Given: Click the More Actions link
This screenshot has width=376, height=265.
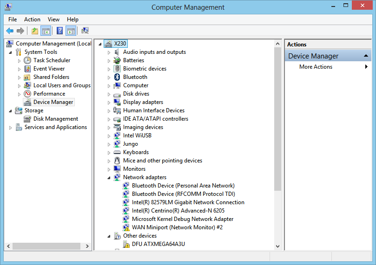Looking at the screenshot, I should tap(316, 67).
